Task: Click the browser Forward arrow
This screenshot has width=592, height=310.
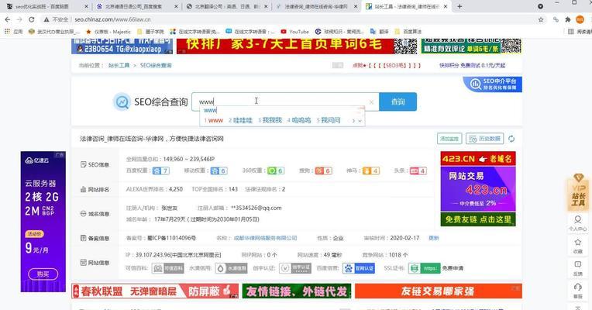Action: [x=19, y=19]
